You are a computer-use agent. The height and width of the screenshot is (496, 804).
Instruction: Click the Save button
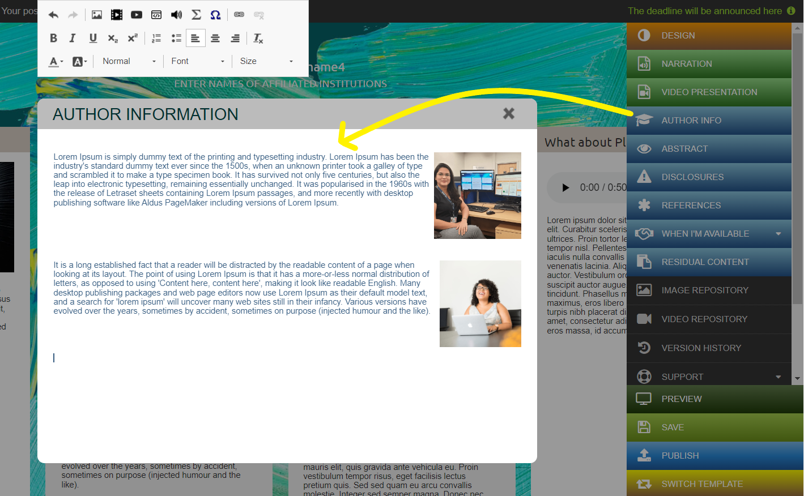pyautogui.click(x=715, y=427)
